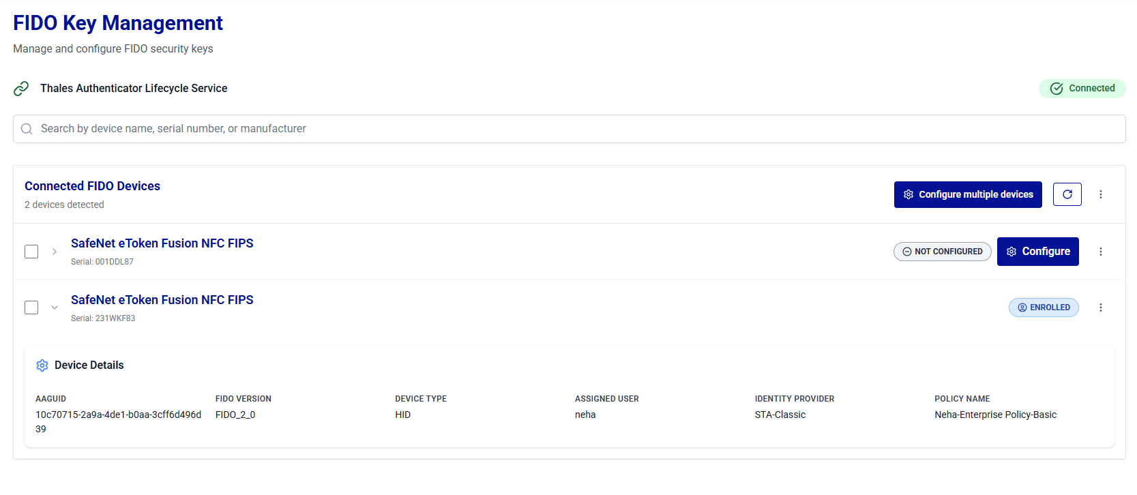
Task: Click the Device Details gear icon
Action: 42,365
